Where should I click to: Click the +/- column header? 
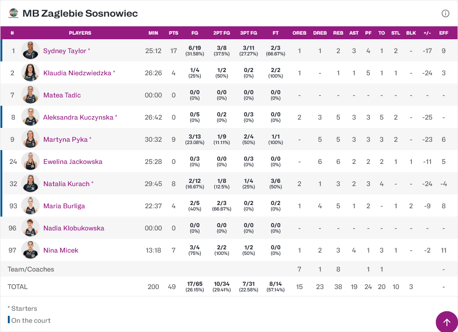tap(427, 33)
